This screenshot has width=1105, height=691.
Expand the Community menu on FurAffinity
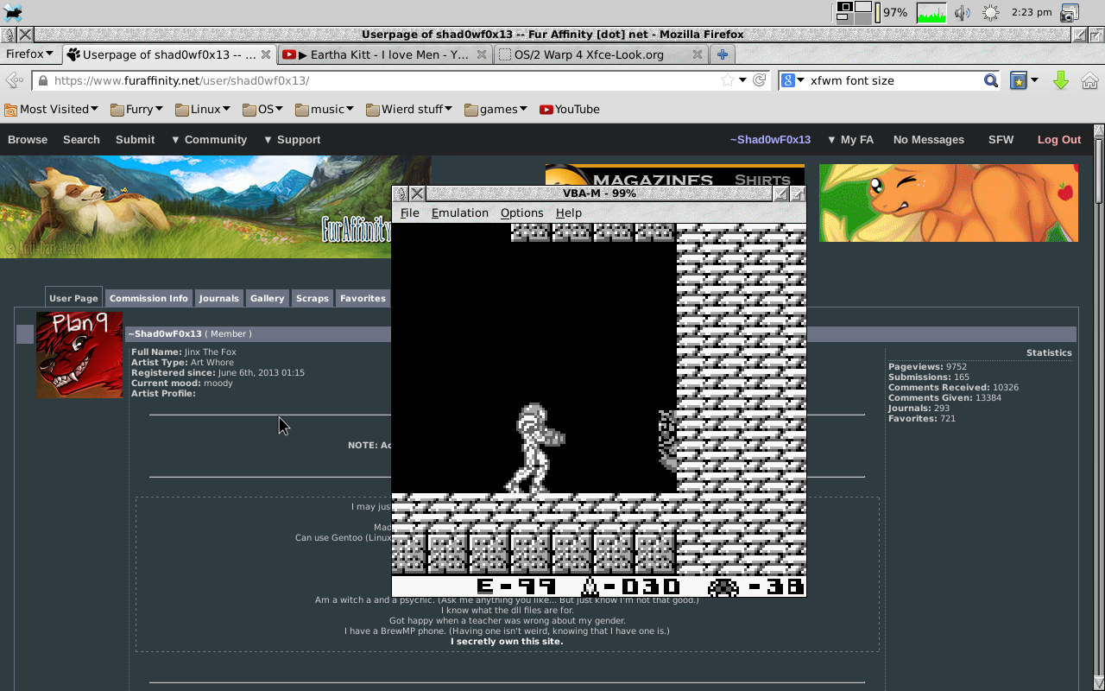[209, 139]
